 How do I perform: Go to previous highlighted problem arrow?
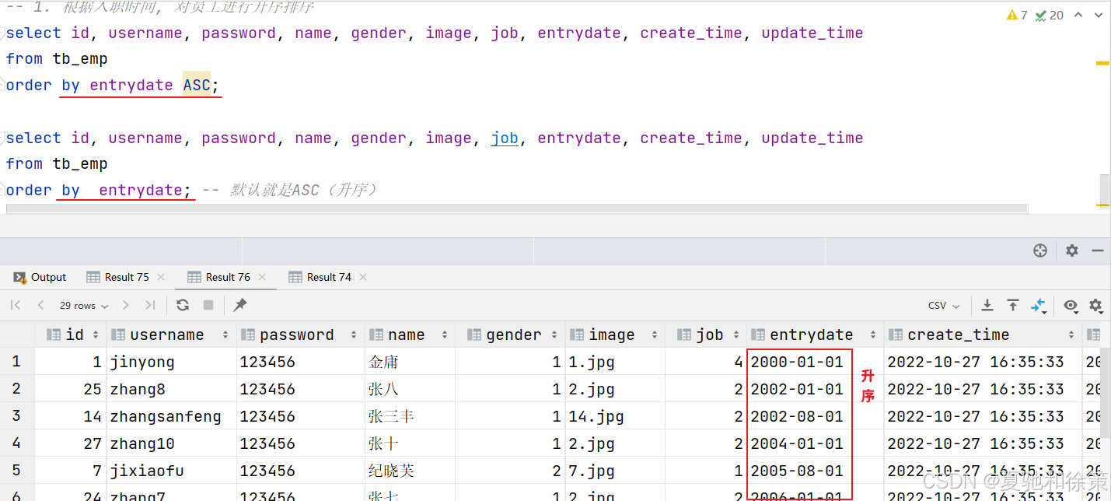coord(1078,15)
